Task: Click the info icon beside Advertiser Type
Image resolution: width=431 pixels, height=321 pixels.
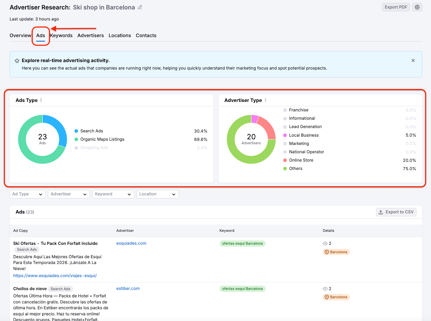Action: (266, 100)
